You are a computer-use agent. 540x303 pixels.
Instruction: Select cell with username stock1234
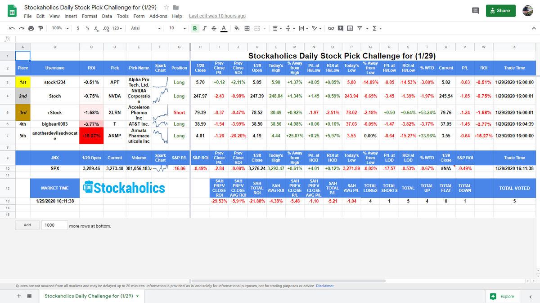click(x=55, y=83)
